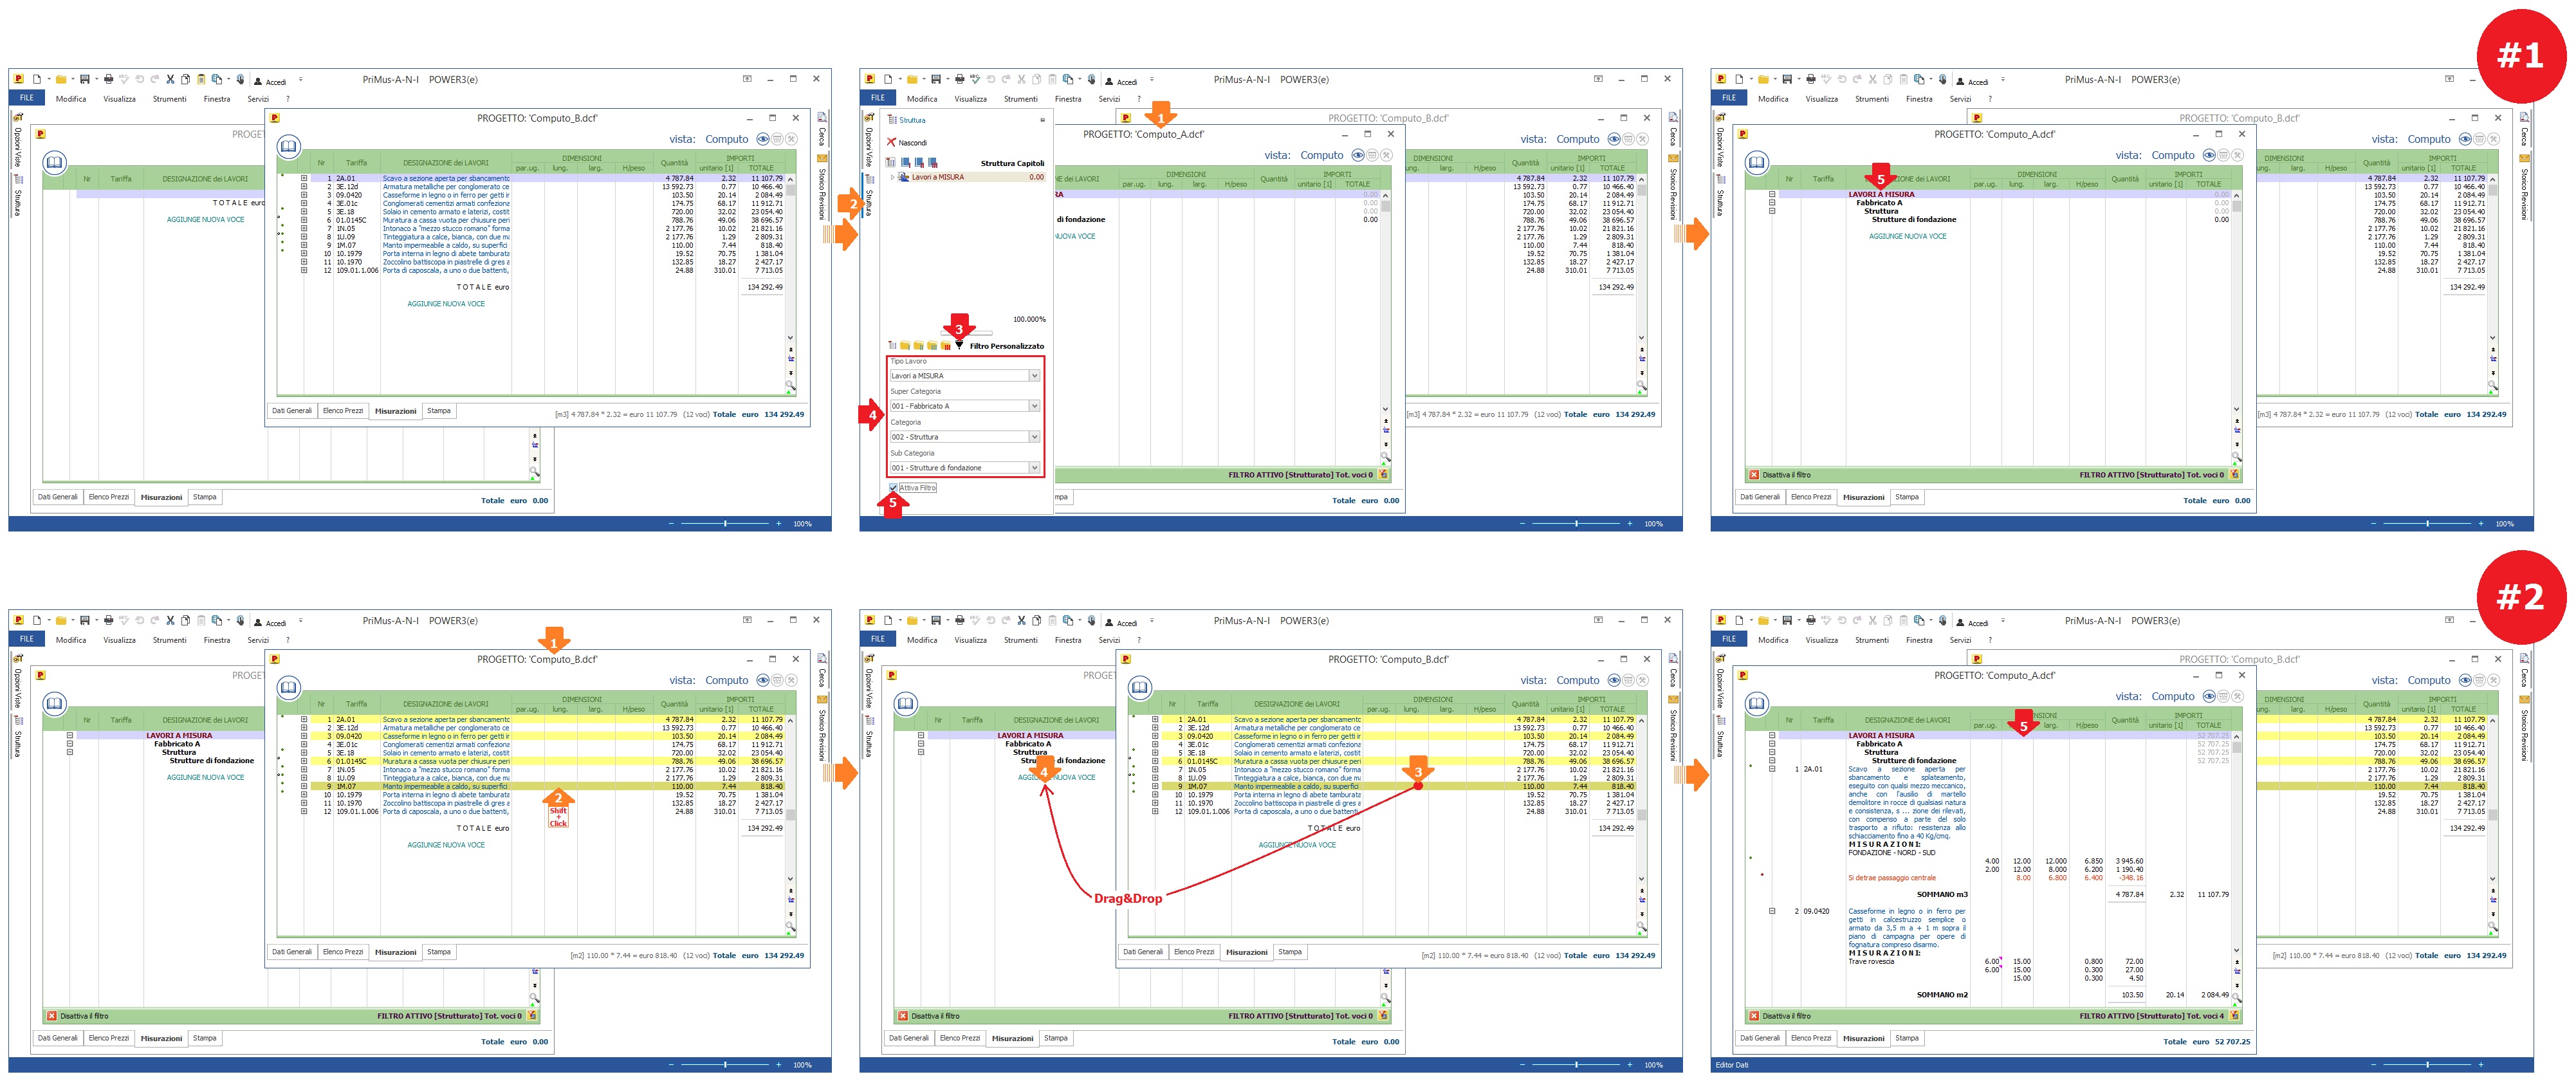Click the last blue icon before Struttura Capitoli
Image resolution: width=2576 pixels, height=1081 pixels.
[x=933, y=163]
